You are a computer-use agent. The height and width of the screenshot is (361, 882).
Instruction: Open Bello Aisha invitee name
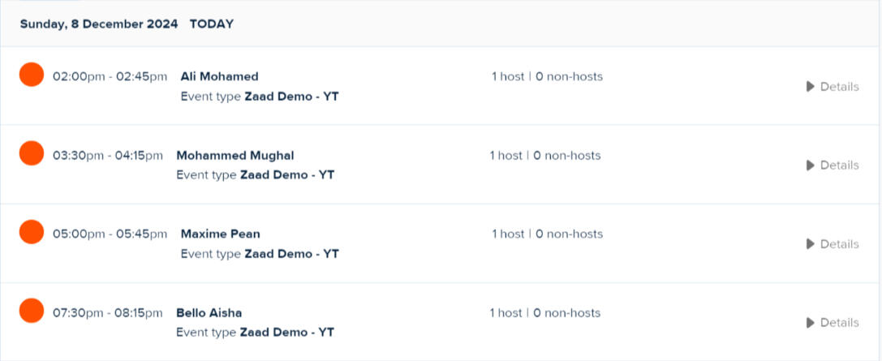click(209, 313)
